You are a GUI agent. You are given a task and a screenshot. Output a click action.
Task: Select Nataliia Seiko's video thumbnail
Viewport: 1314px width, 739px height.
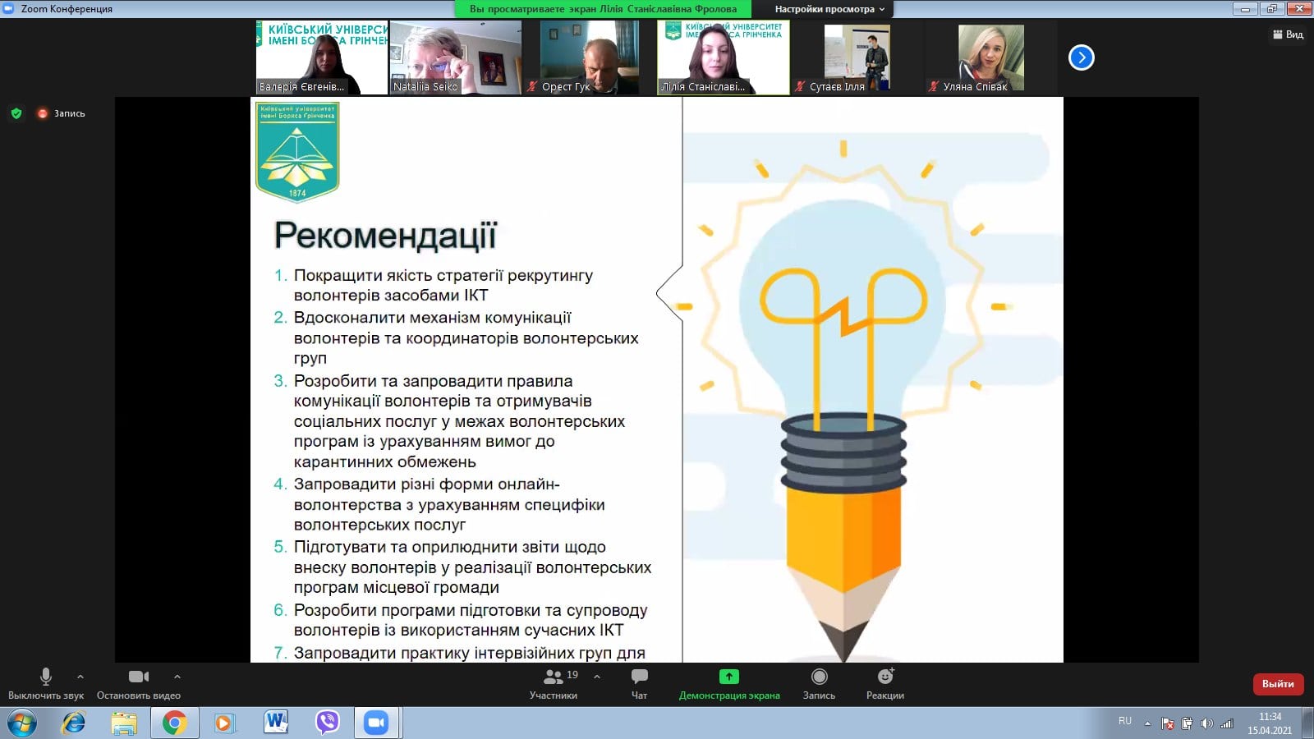tap(455, 57)
